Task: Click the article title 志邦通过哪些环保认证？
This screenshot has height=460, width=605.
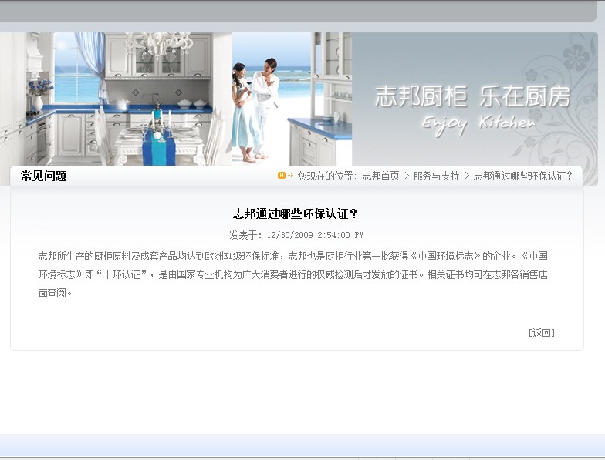Action: (x=295, y=213)
